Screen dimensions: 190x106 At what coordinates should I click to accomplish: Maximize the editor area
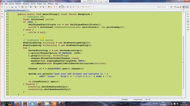click(x=183, y=10)
